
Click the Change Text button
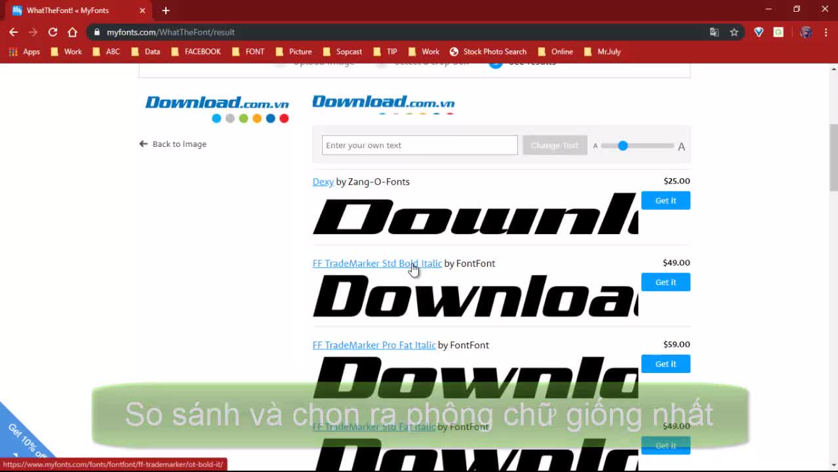click(554, 145)
